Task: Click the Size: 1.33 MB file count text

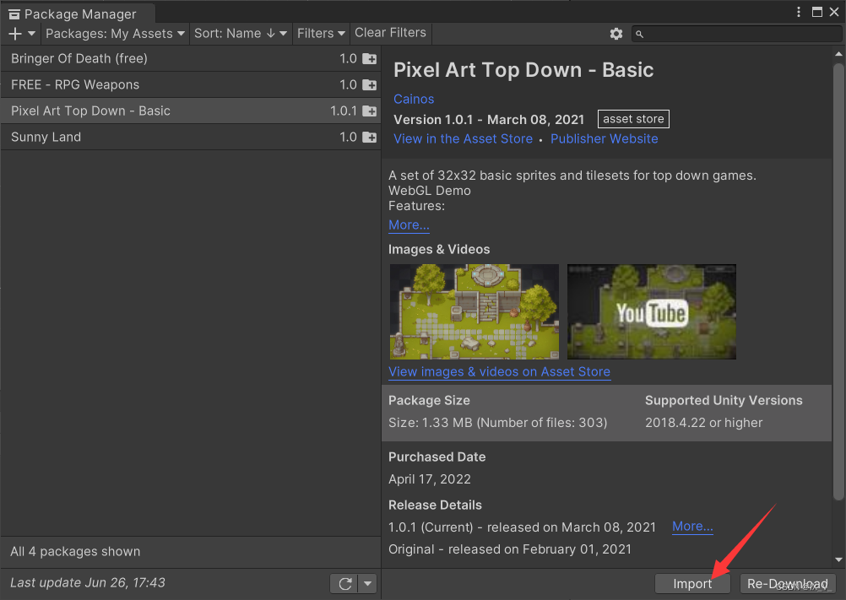Action: coord(498,423)
